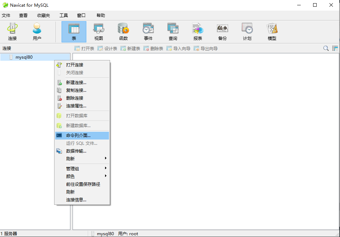Choose 连接信息... from context menu
This screenshot has height=237, width=340.
[x=82, y=200]
